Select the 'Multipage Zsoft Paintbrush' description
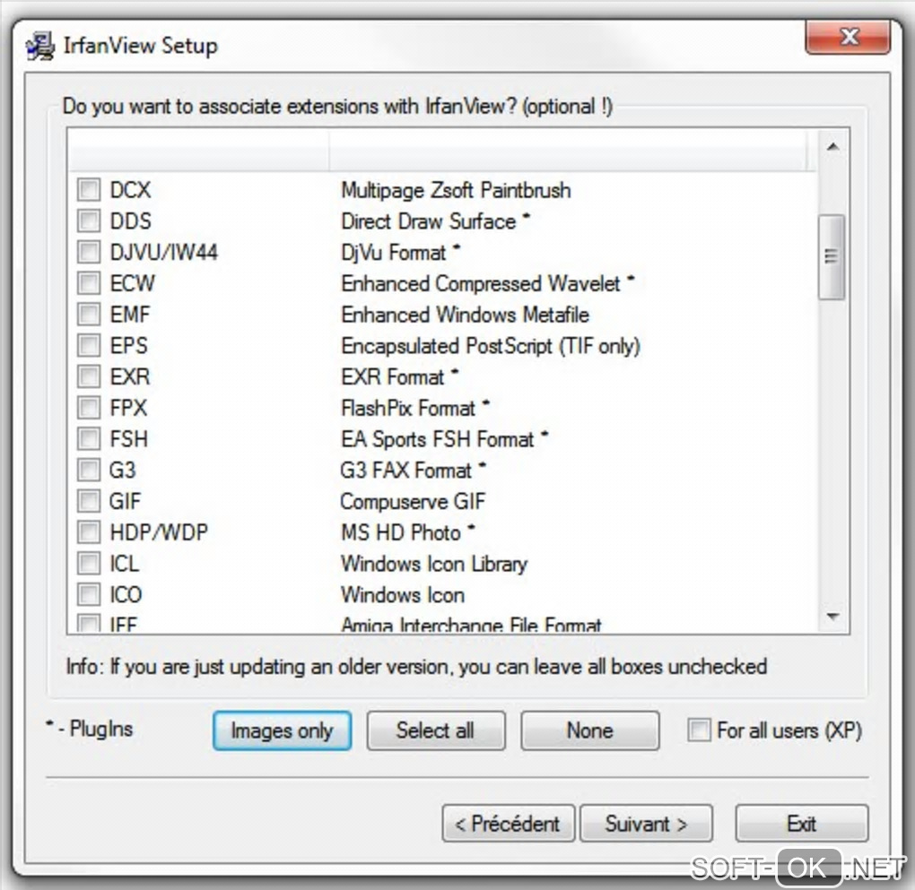Screen dimensions: 915x890 456,190
